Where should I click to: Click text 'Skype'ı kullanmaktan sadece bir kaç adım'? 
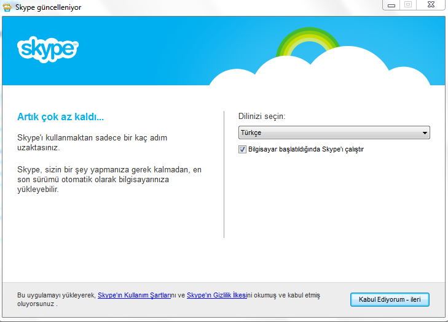[x=92, y=137]
